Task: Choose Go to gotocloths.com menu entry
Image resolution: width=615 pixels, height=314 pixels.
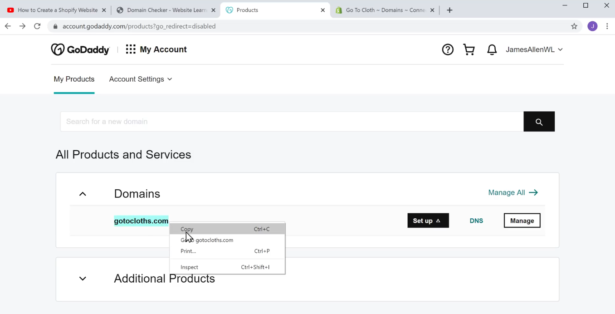Action: pyautogui.click(x=227, y=240)
